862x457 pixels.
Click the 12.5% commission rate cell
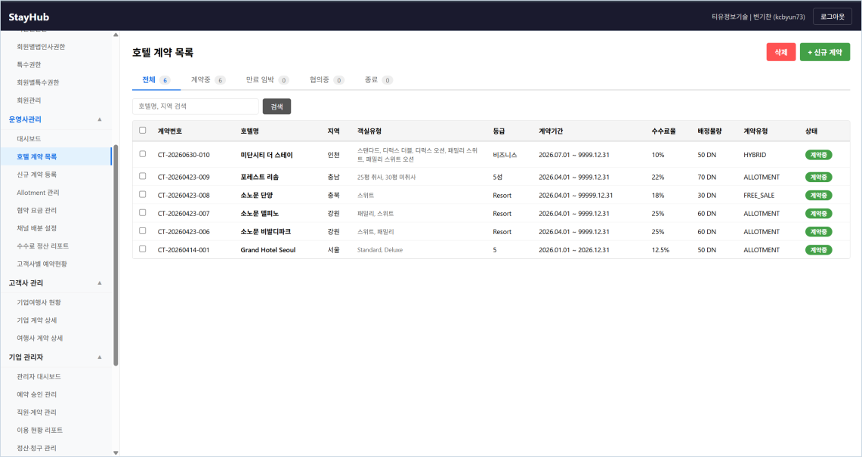[x=660, y=250]
